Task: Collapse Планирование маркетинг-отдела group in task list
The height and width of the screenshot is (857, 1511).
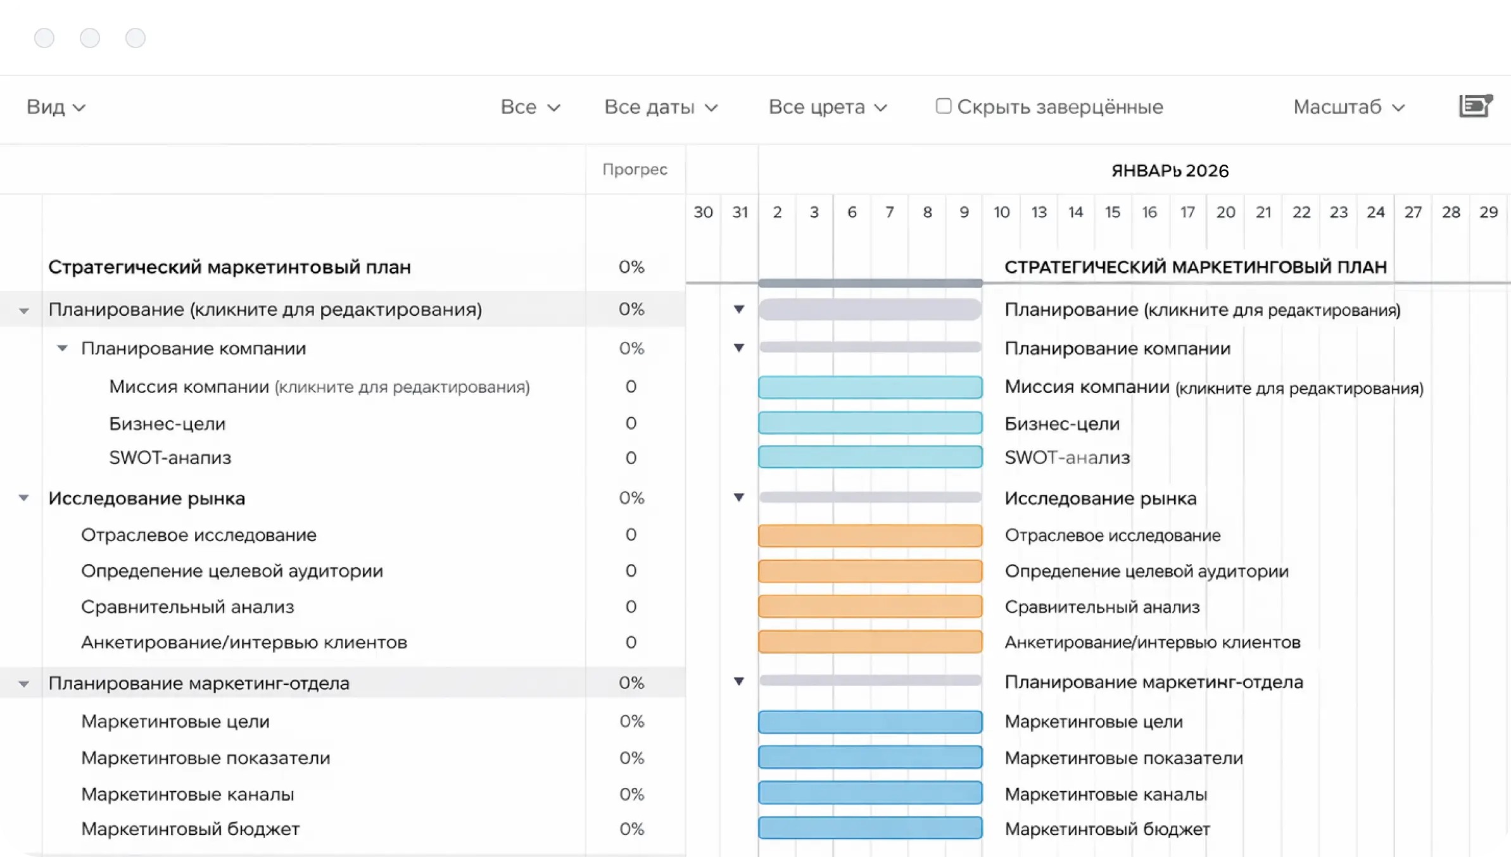Action: 24,684
